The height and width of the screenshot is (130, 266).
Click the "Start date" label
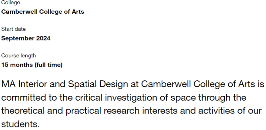click(x=13, y=29)
